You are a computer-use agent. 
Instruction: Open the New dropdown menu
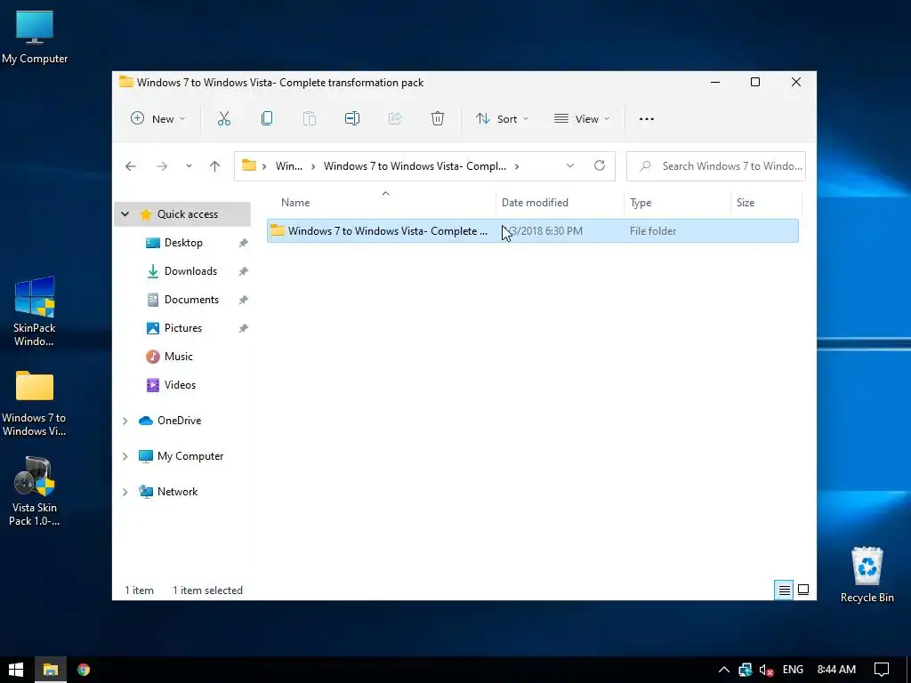(x=158, y=118)
